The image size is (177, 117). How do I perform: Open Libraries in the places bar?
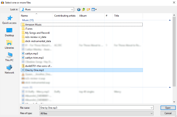point(9,45)
